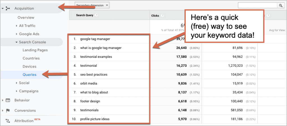The image size is (287, 126).
Task: Click the search magnifier button
Action: point(281,6)
